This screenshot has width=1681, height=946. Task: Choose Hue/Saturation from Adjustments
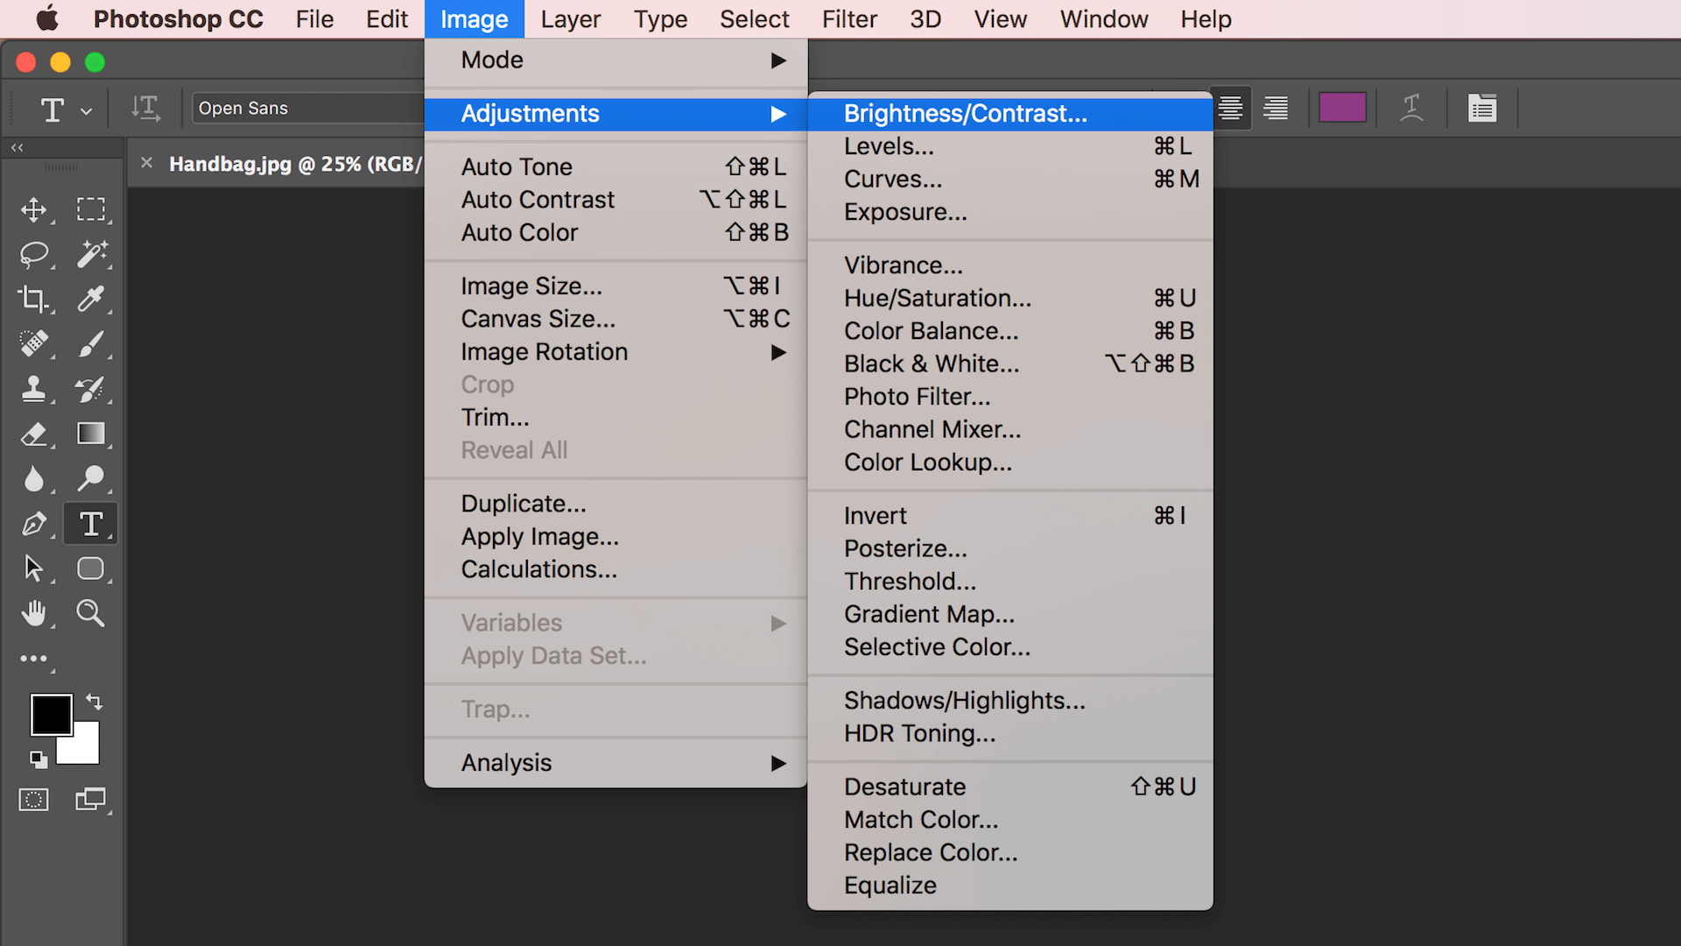pos(937,299)
